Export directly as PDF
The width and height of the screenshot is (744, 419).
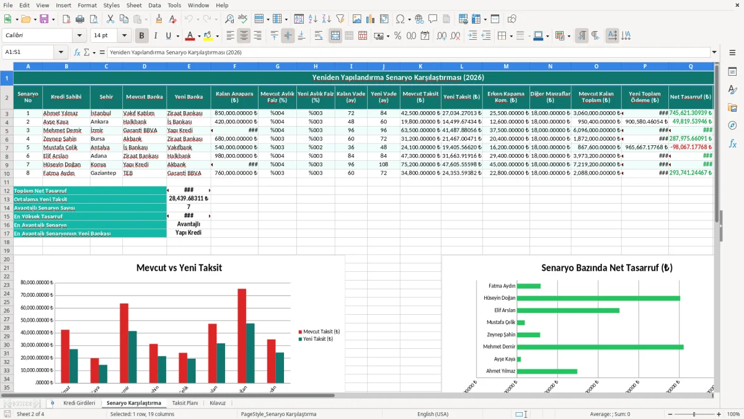[66, 19]
